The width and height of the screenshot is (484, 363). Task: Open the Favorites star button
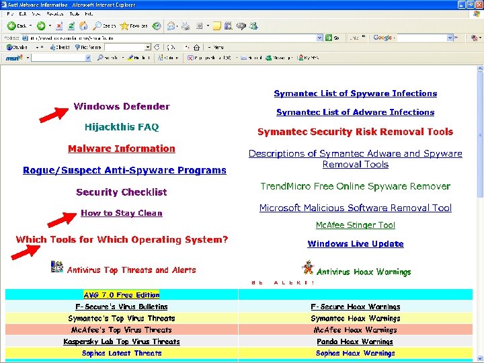click(x=134, y=26)
